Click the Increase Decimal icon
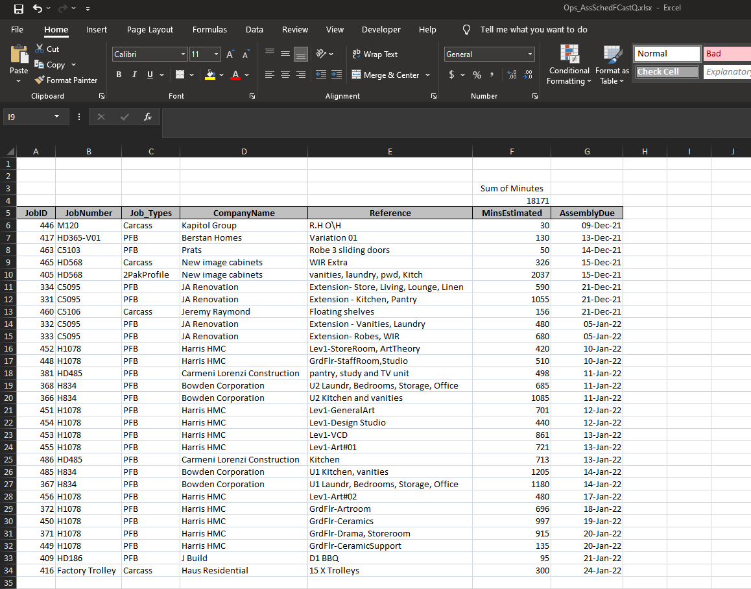Image resolution: width=751 pixels, height=589 pixels. tap(512, 75)
